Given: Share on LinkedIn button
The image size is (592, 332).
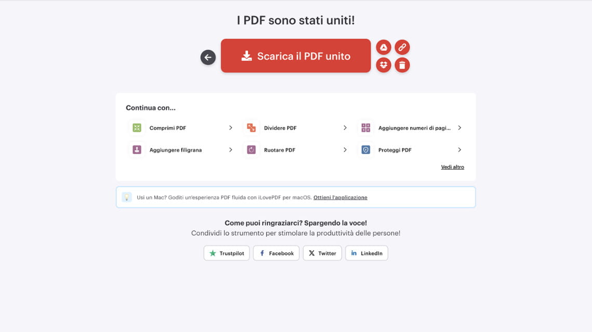Looking at the screenshot, I should 367,253.
